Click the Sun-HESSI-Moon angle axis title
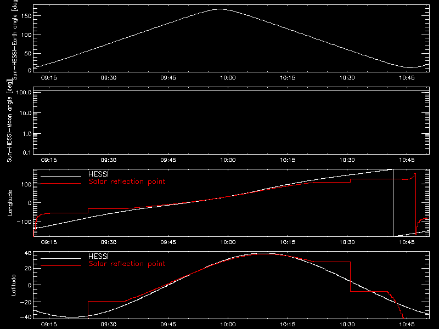The image size is (439, 329). [x=9, y=121]
